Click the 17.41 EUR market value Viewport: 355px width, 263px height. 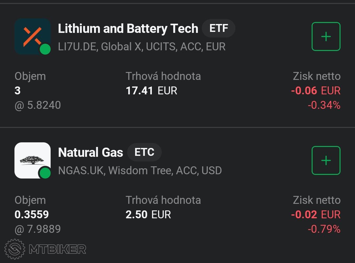(151, 91)
